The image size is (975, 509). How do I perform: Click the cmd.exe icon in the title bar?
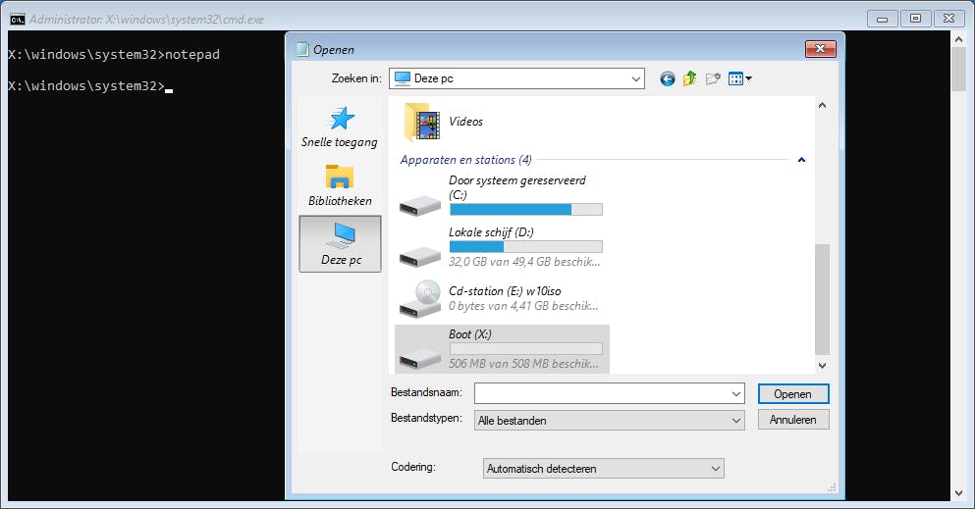18,20
